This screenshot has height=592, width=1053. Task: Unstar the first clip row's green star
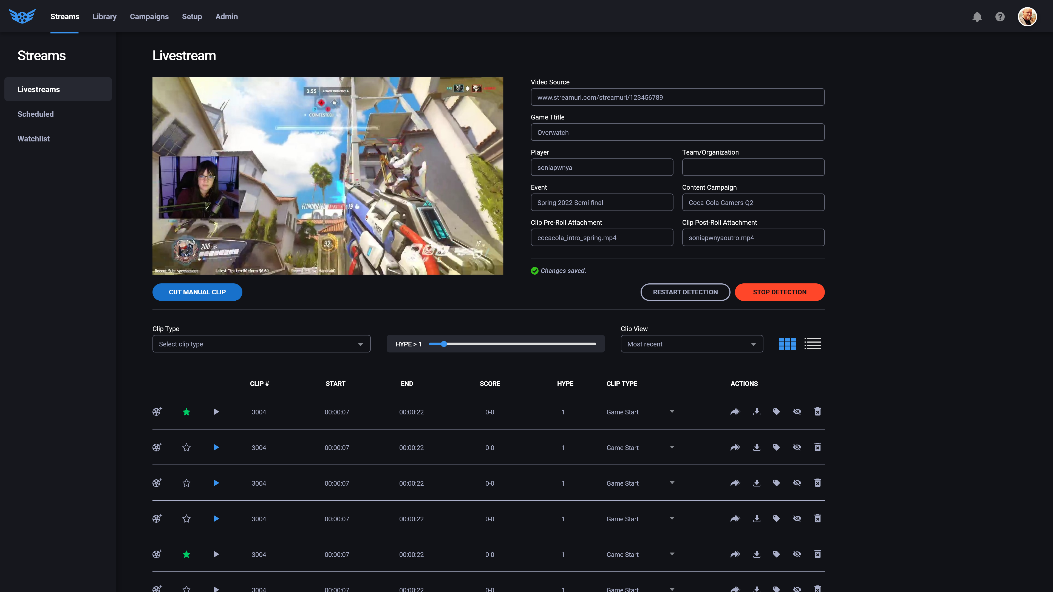[186, 412]
